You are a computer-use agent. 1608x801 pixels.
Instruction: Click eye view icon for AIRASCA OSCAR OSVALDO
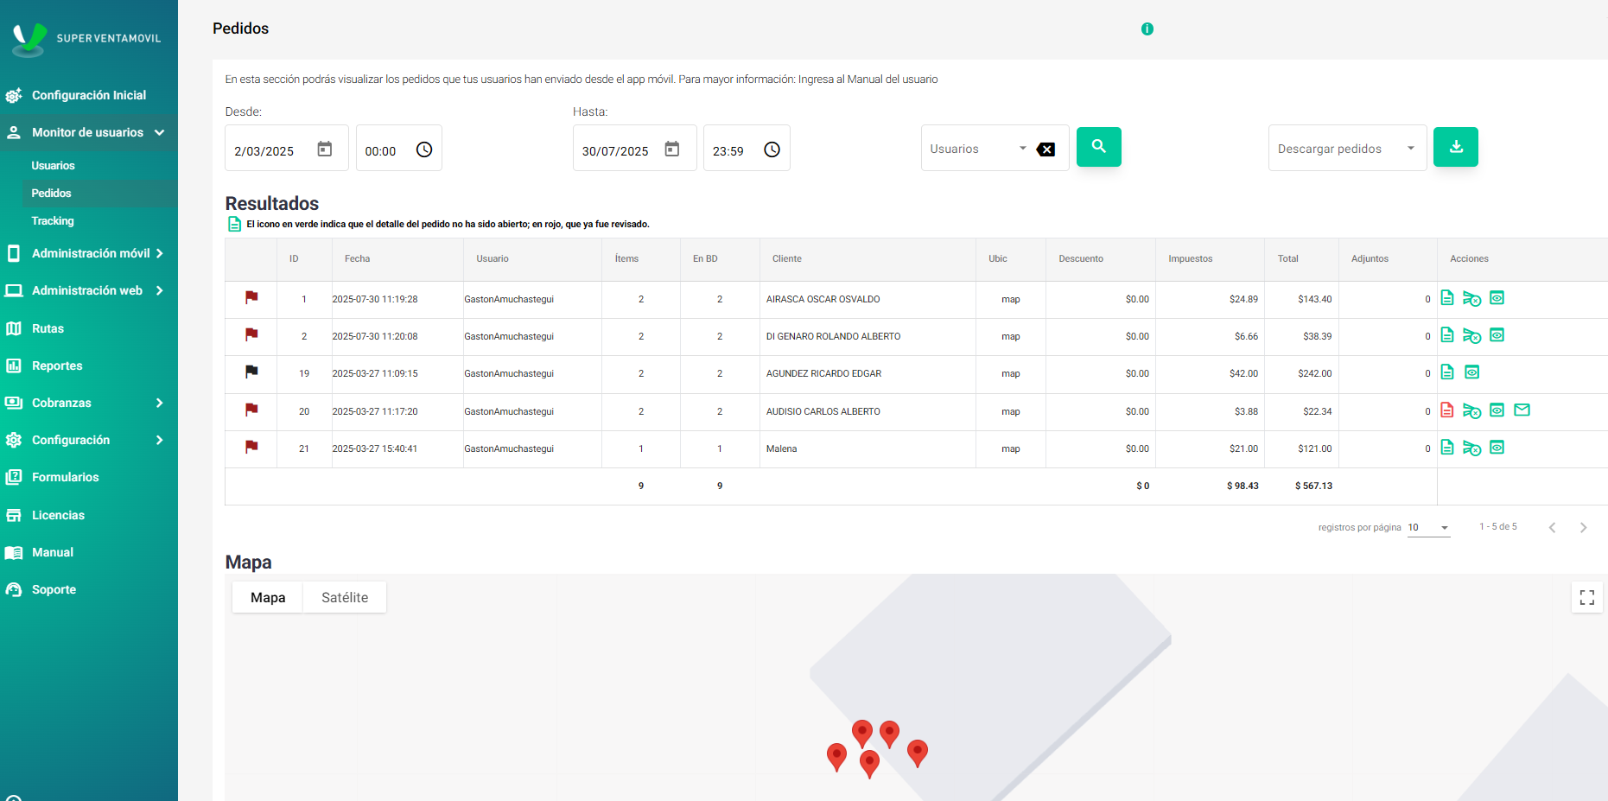1497,298
